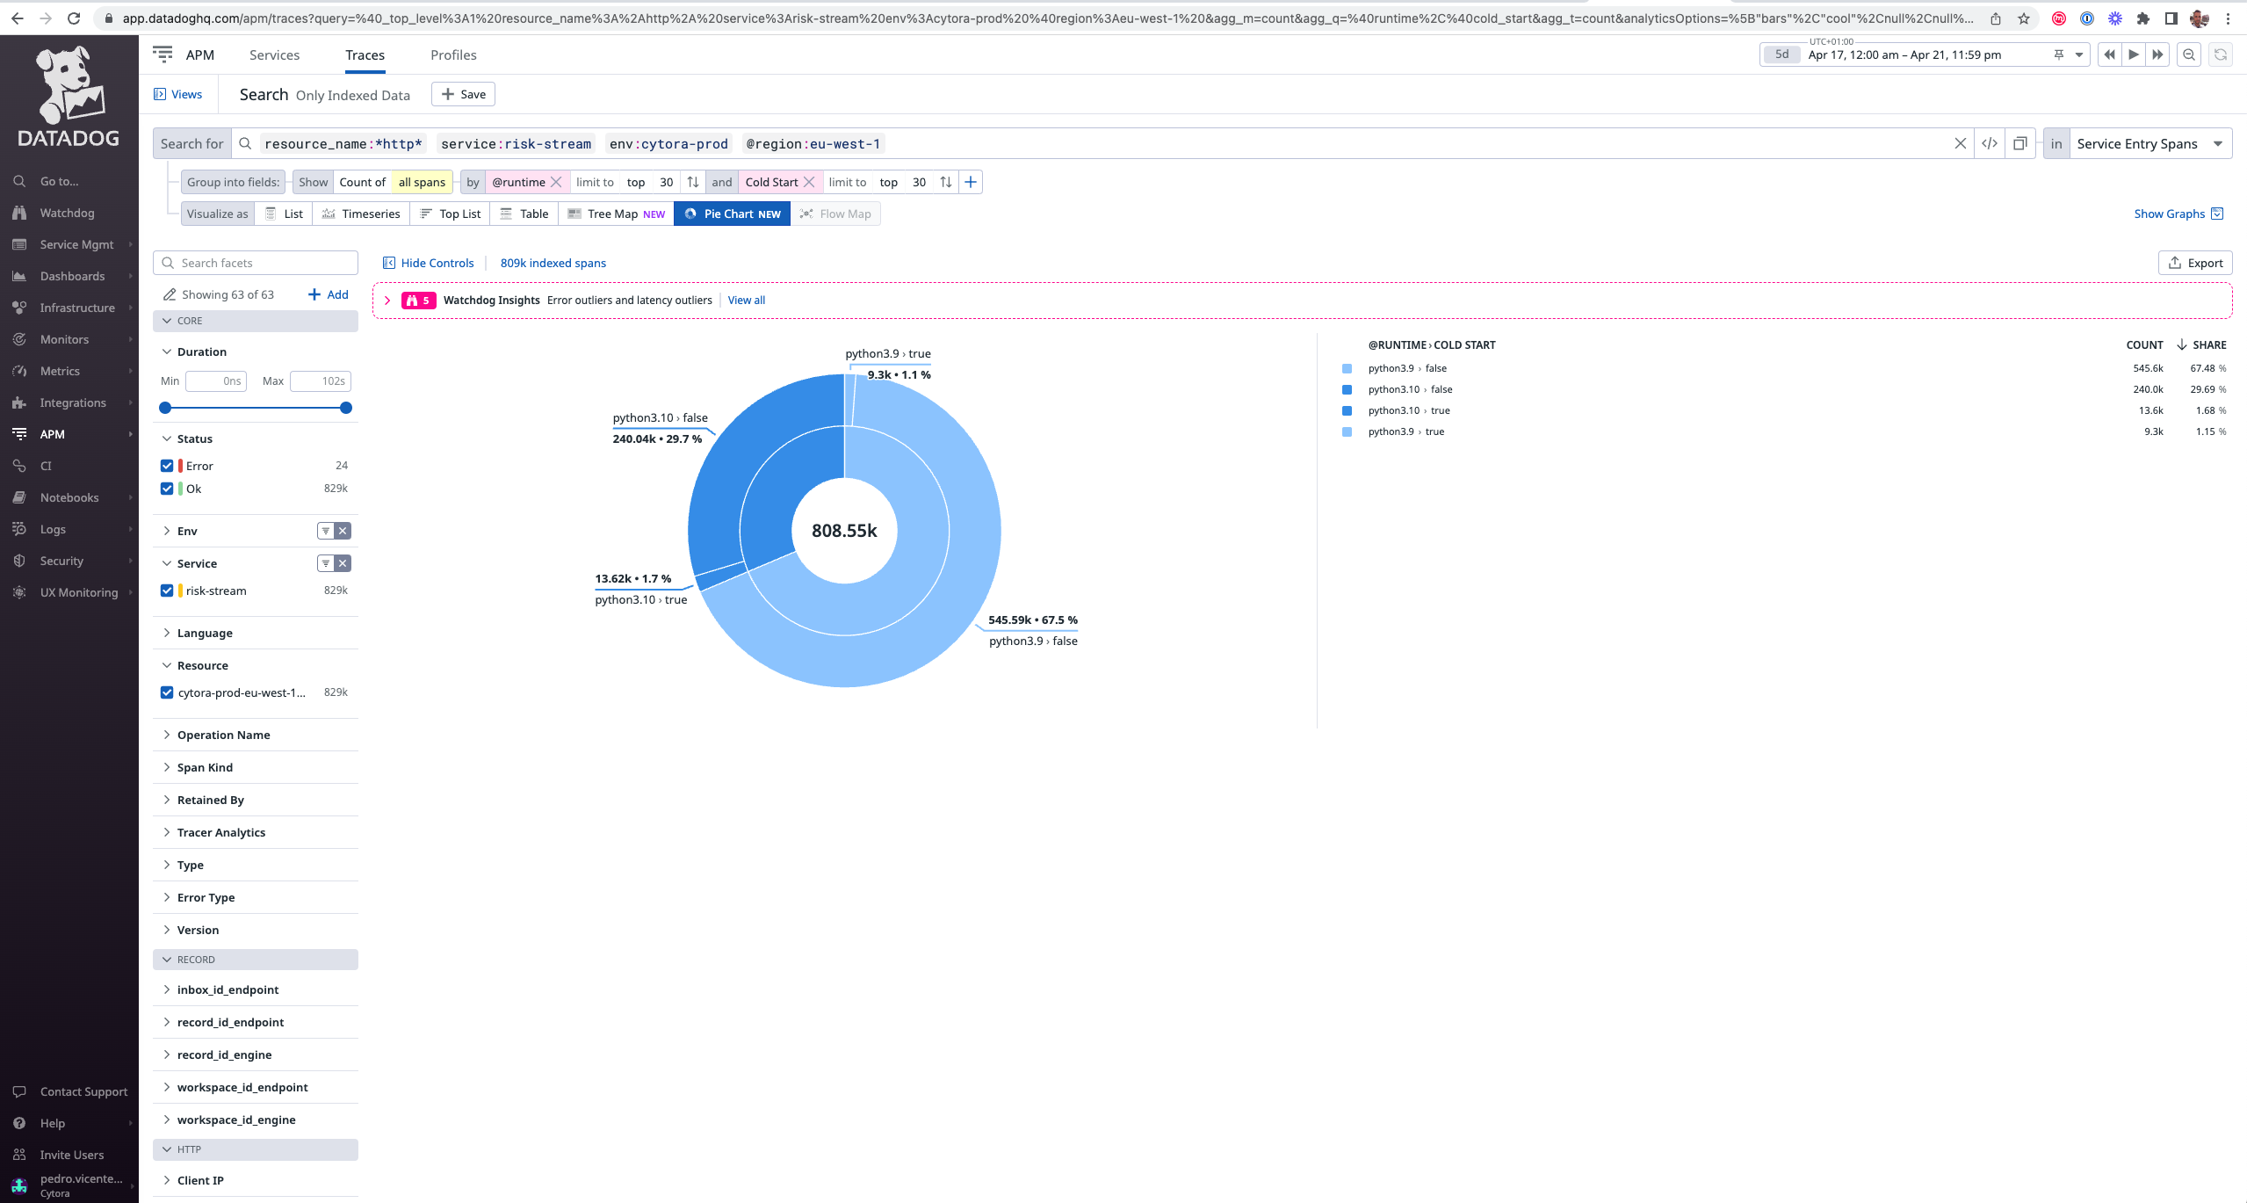Remove the @runtime group-by field

coord(556,182)
